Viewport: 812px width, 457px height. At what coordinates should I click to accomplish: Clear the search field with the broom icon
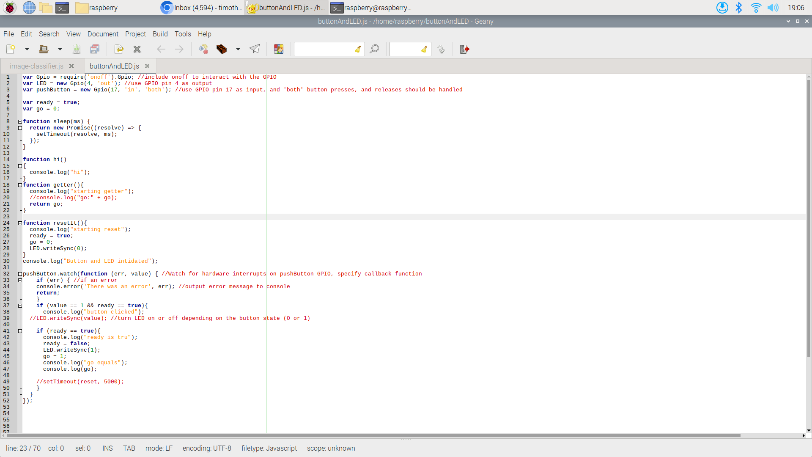358,49
